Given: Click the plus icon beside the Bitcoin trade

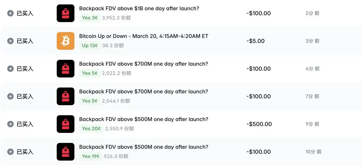Looking at the screenshot, I should click(11, 41).
